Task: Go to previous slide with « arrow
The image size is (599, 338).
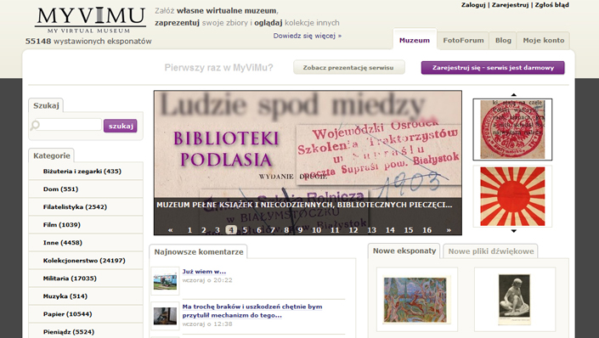Action: (171, 230)
